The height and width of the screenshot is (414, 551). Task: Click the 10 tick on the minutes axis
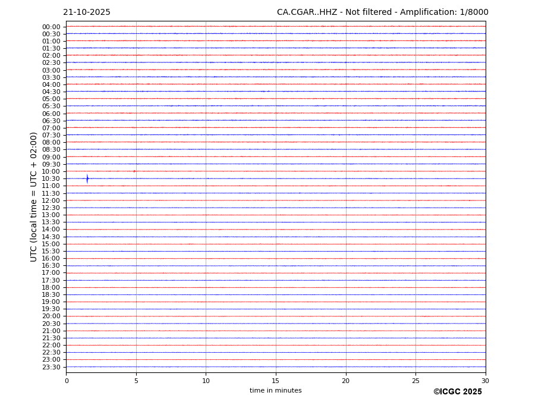tap(206, 381)
